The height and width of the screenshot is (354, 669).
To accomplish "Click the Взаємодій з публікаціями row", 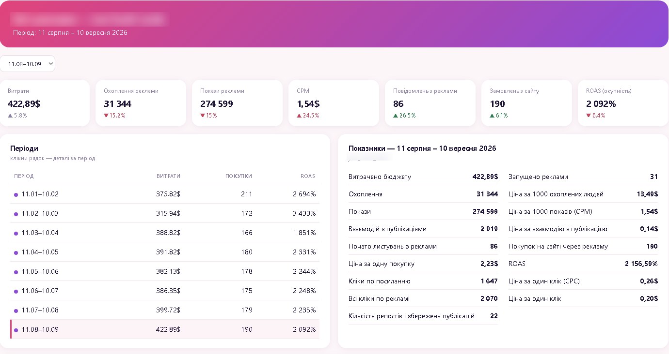I will pos(423,229).
